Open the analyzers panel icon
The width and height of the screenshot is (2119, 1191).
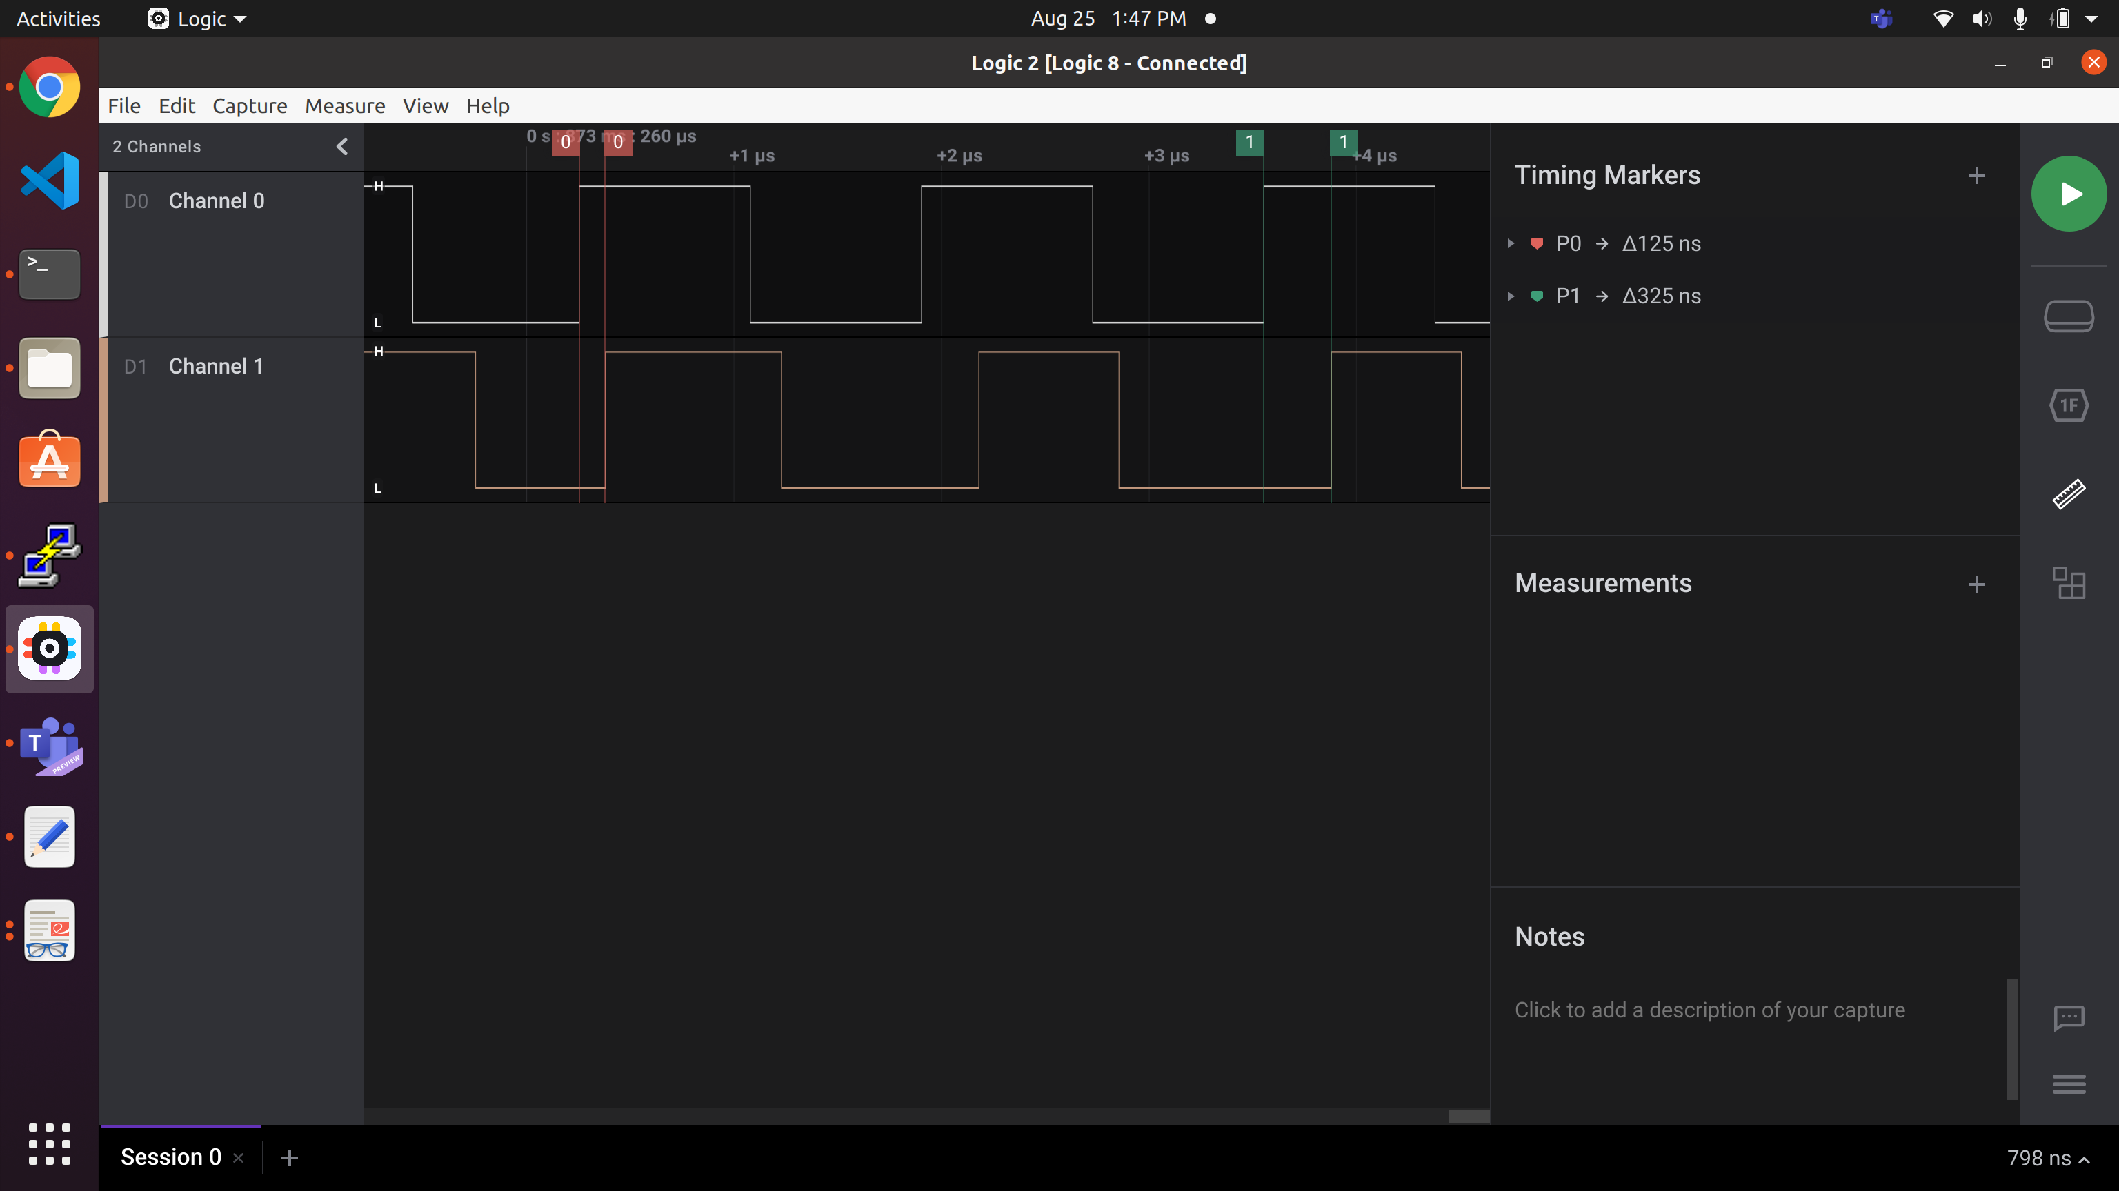click(x=2069, y=405)
